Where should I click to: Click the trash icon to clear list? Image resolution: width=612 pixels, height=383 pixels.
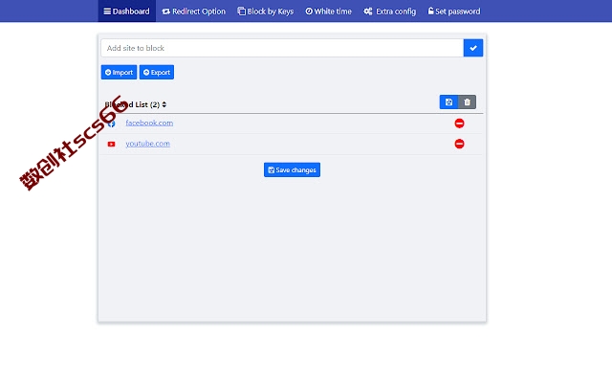click(467, 102)
